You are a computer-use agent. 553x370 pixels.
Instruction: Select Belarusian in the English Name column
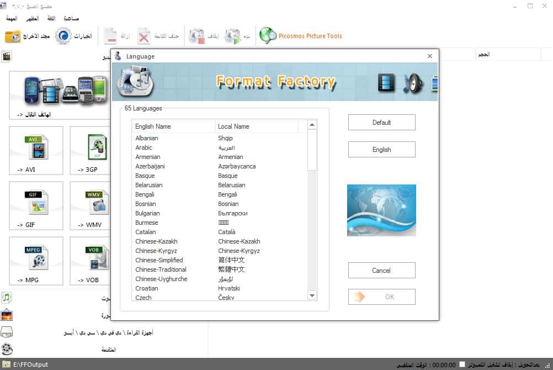point(149,185)
